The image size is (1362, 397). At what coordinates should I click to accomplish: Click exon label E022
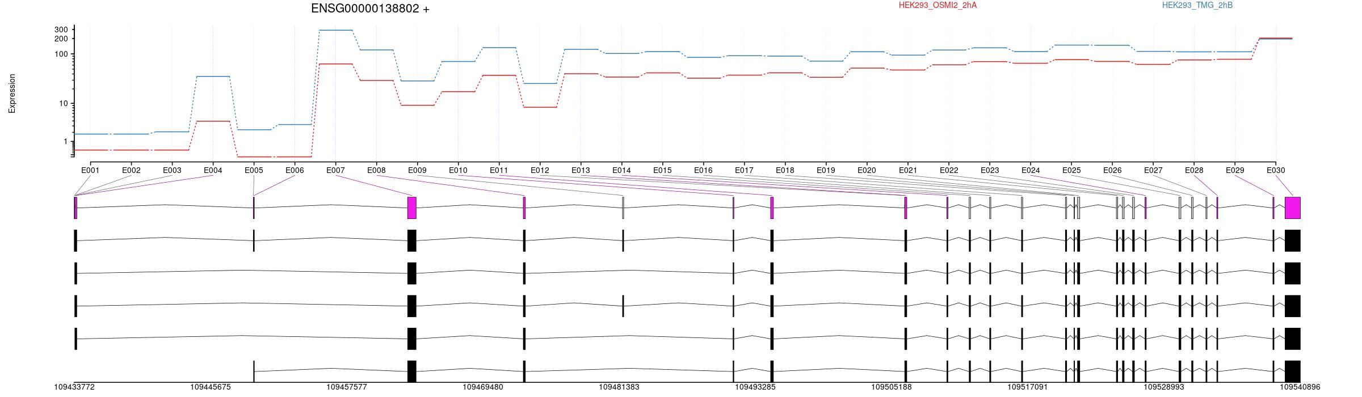(x=949, y=170)
